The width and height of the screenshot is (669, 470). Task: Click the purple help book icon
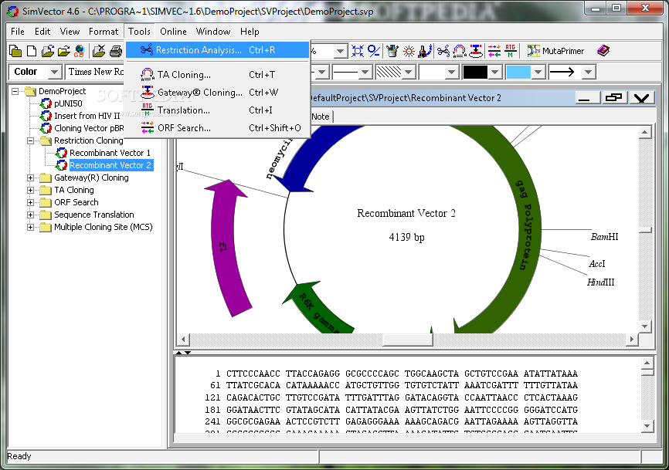(603, 51)
